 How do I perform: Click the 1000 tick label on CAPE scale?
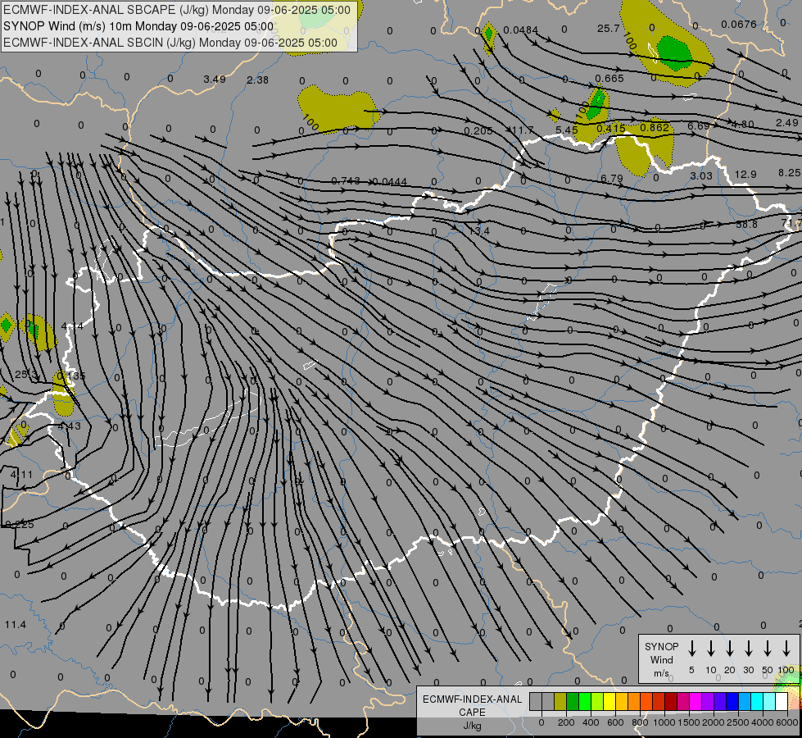coord(664,722)
